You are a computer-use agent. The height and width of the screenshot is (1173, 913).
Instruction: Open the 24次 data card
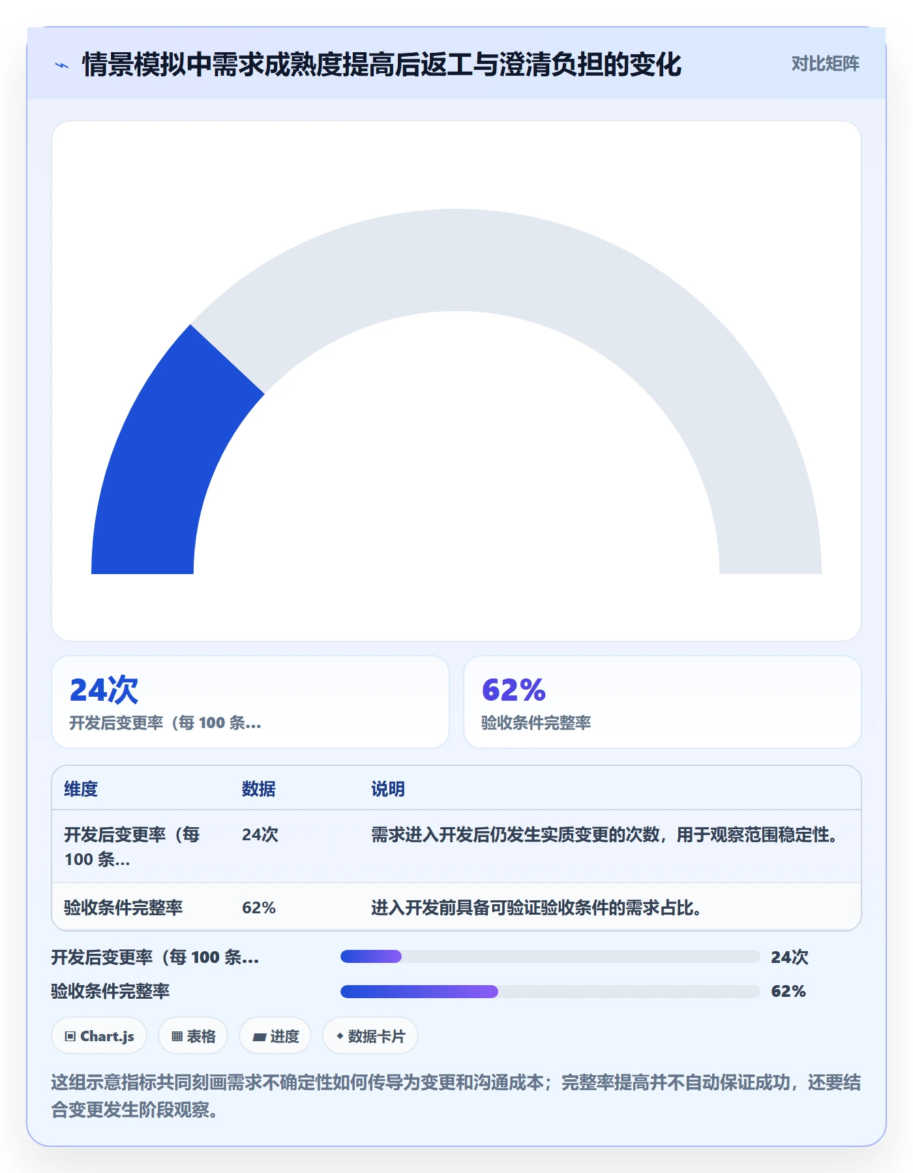250,702
